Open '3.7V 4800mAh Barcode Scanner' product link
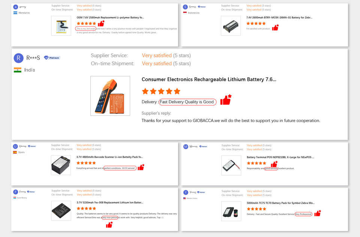 [109, 157]
